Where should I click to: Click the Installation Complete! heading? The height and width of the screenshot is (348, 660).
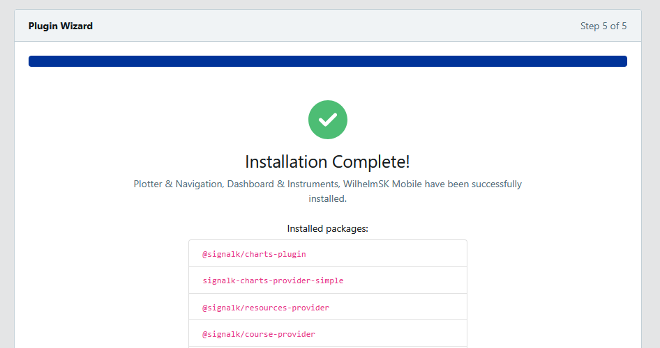coord(327,162)
